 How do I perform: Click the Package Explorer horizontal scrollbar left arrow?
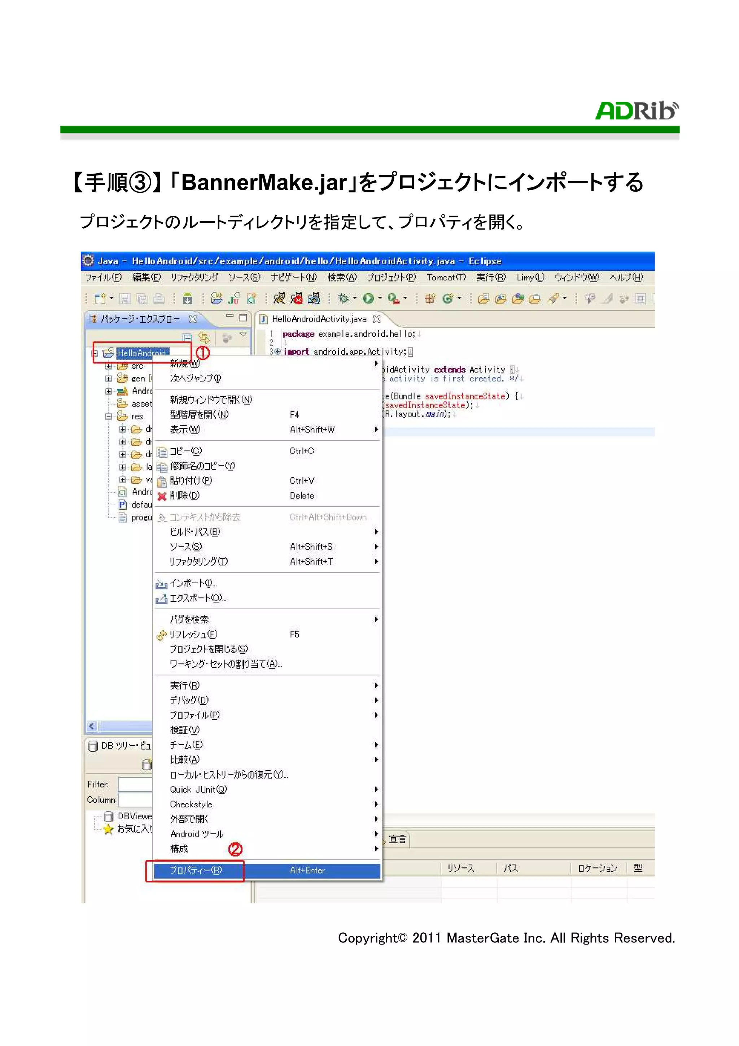click(92, 726)
